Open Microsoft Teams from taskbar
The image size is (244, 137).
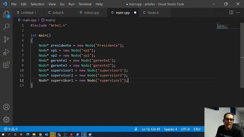pyautogui.click(x=59, y=134)
